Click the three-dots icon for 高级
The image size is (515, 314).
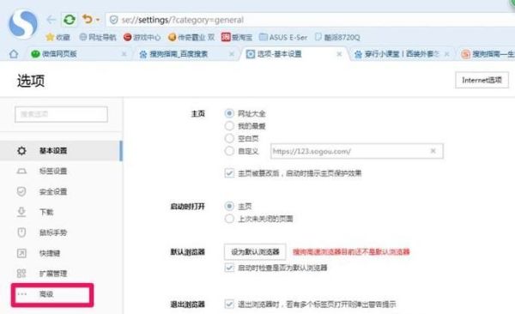coord(22,294)
